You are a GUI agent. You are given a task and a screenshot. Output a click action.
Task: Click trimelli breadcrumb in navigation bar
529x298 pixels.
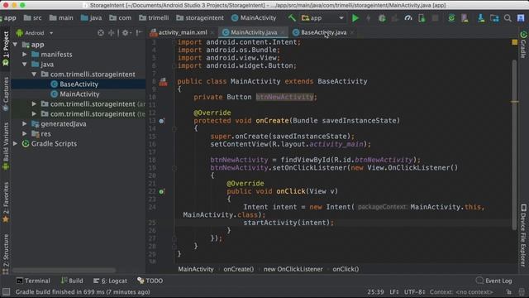tap(154, 18)
